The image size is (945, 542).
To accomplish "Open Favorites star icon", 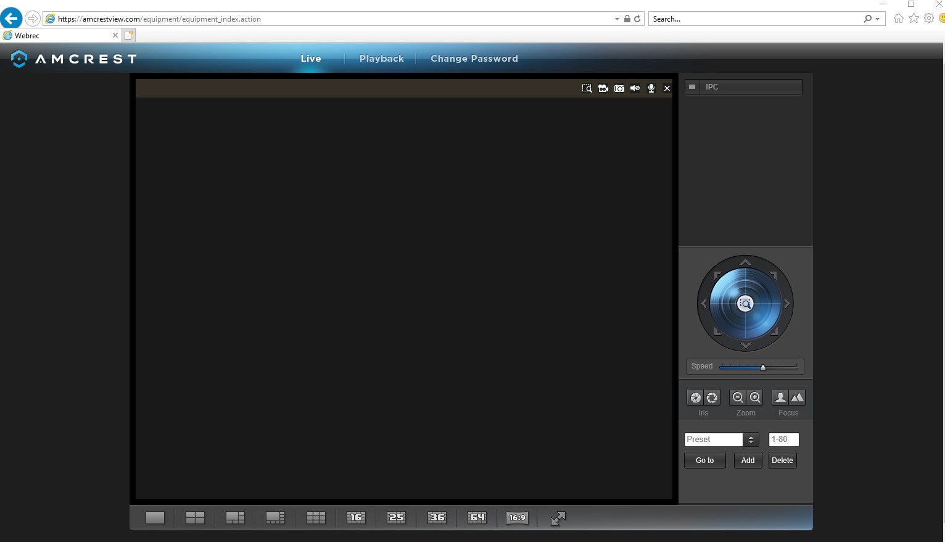I will (914, 19).
